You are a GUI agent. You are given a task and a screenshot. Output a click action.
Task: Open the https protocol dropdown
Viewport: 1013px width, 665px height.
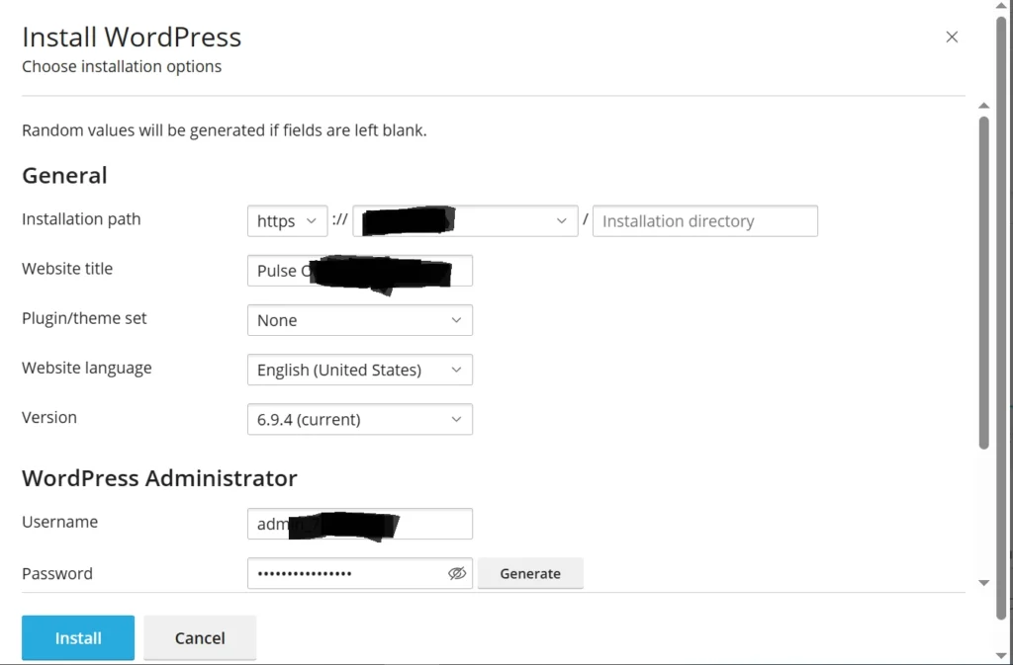(287, 220)
